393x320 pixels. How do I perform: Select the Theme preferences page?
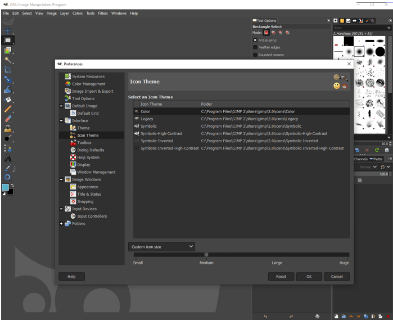(83, 128)
